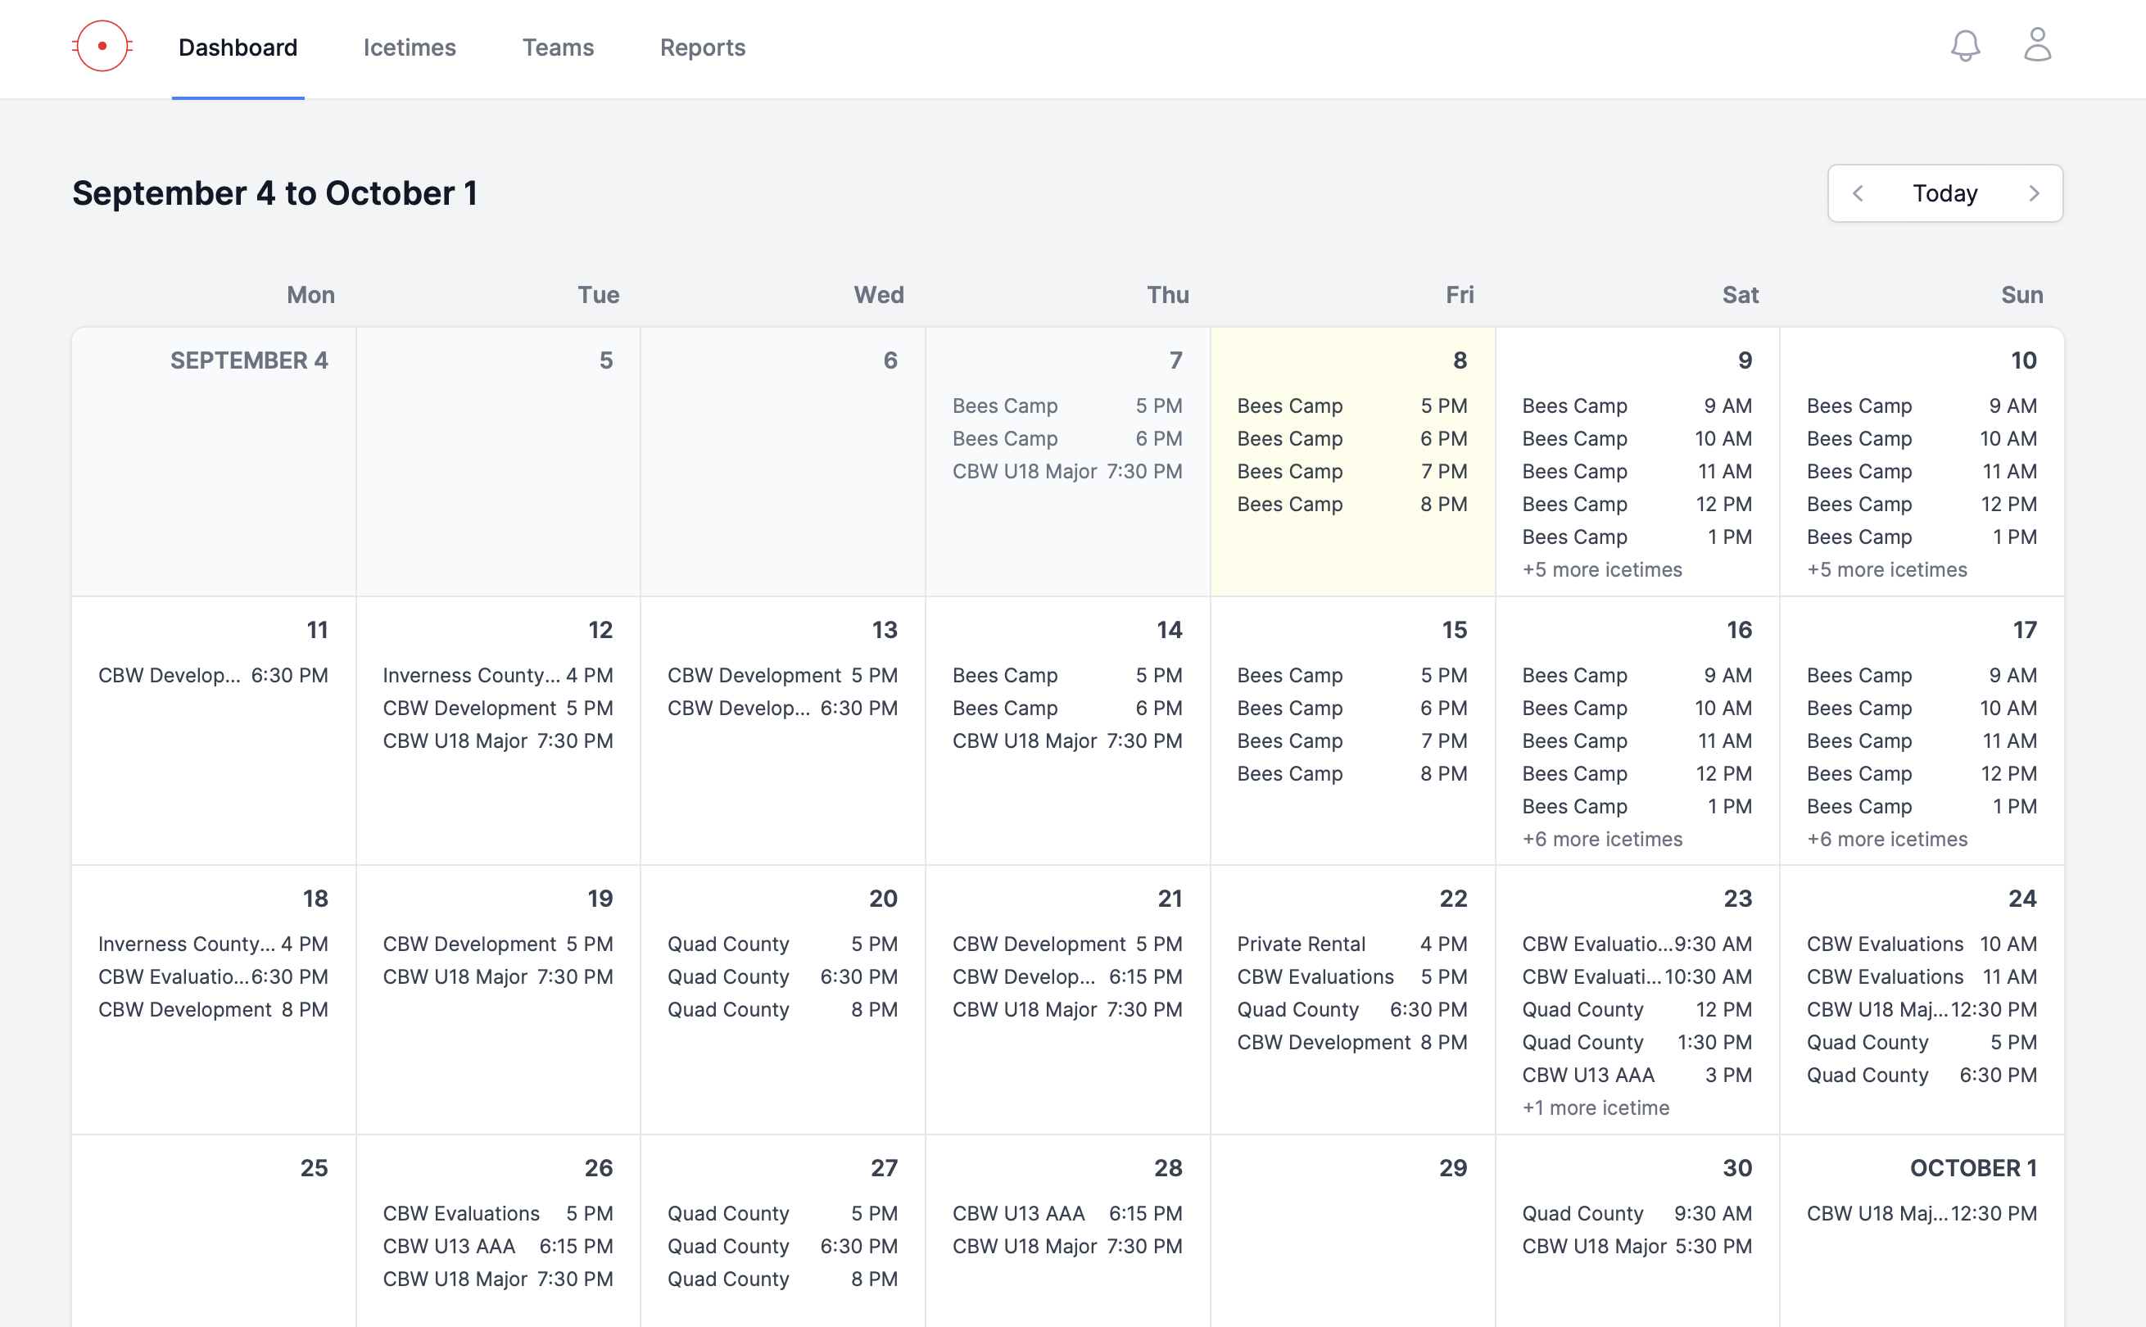2146x1327 pixels.
Task: Select the empty September 29 day number
Action: [x=1453, y=1167]
